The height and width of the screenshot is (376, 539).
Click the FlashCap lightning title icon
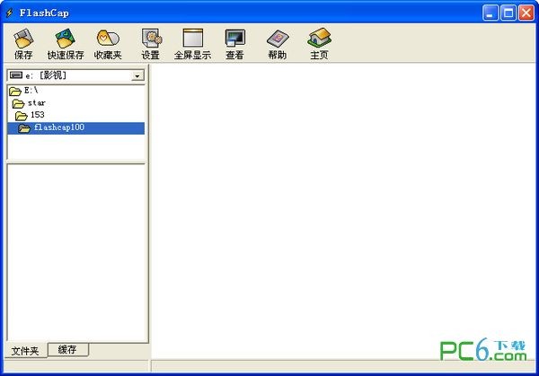pos(10,13)
